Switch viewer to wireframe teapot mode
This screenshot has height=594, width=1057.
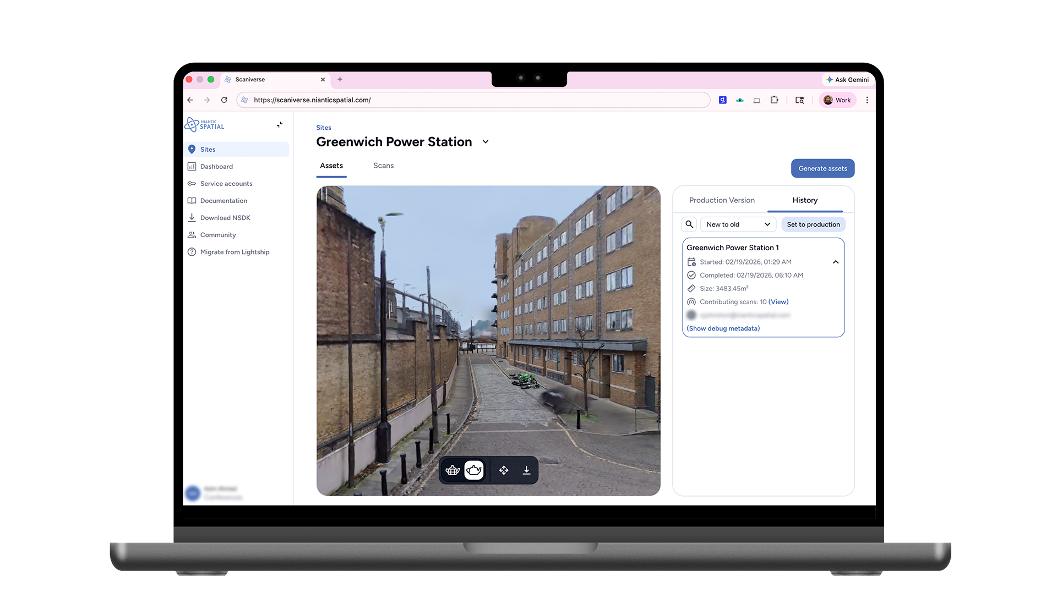pos(453,470)
